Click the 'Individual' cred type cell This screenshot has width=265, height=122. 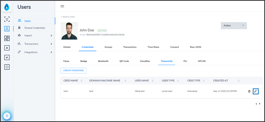coord(192,91)
